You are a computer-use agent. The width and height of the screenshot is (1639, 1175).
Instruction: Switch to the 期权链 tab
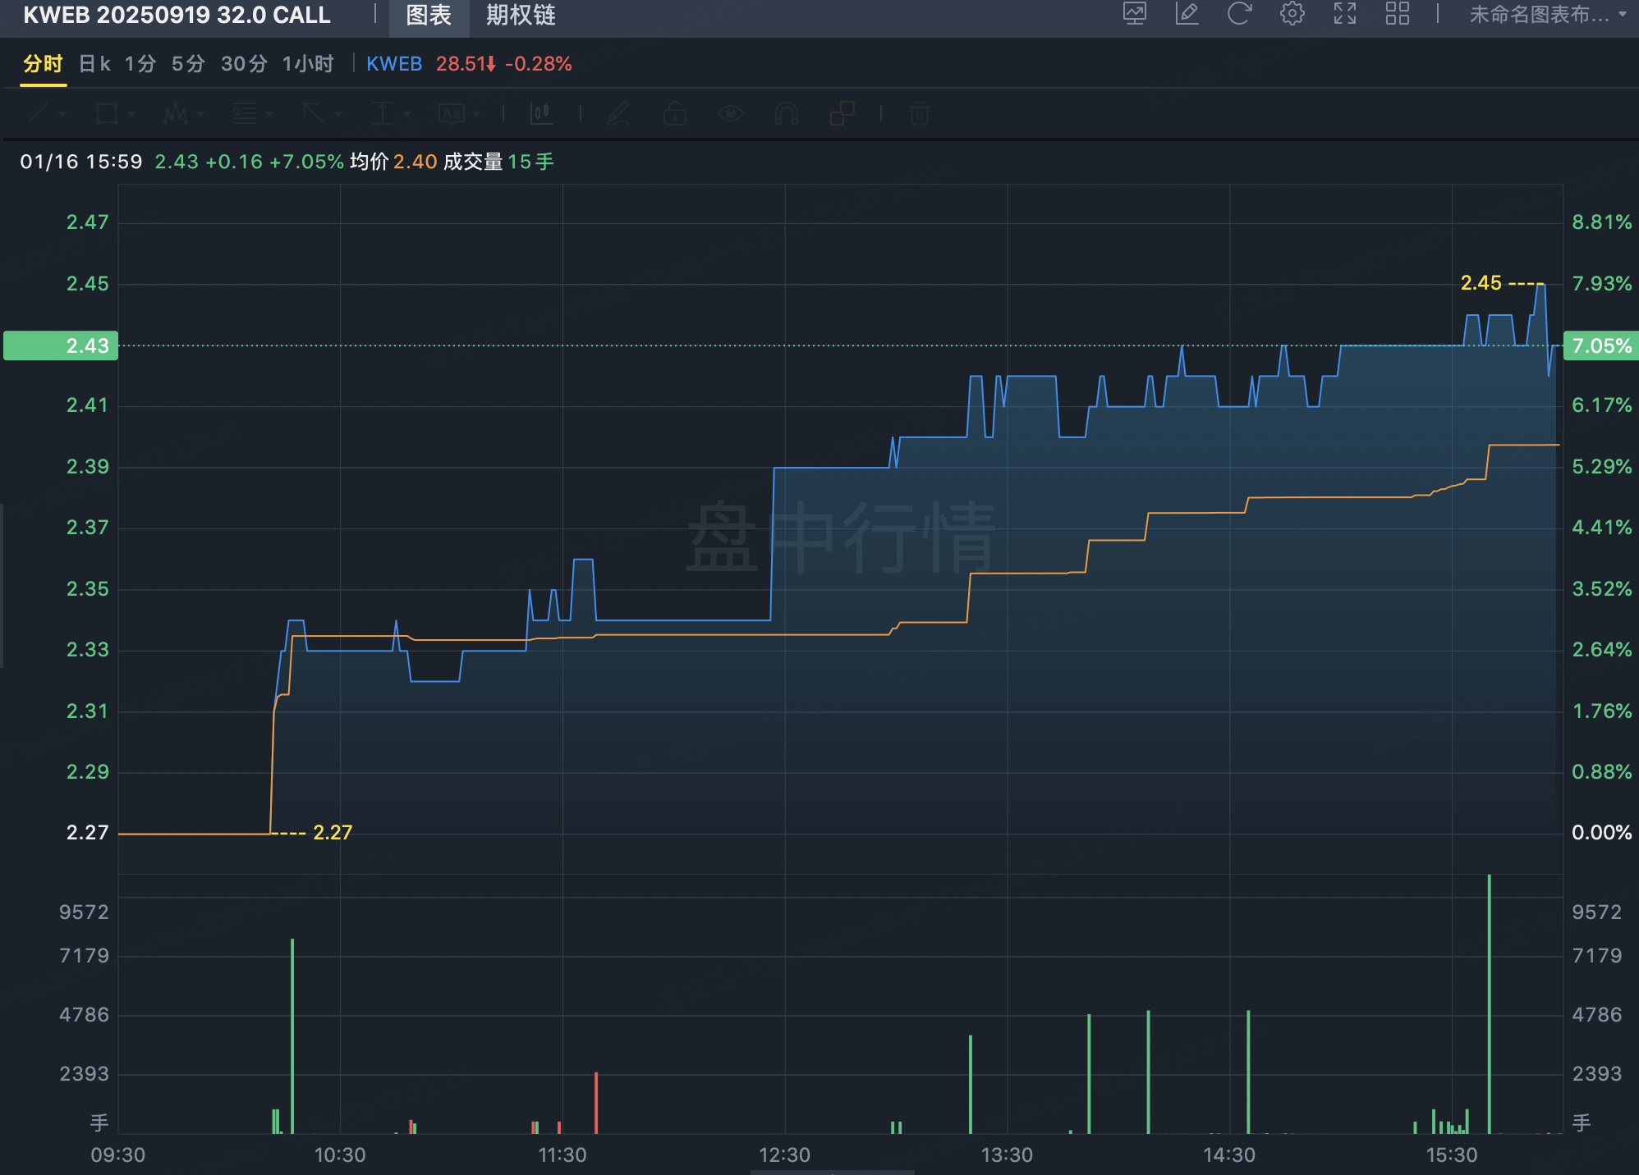[x=520, y=16]
